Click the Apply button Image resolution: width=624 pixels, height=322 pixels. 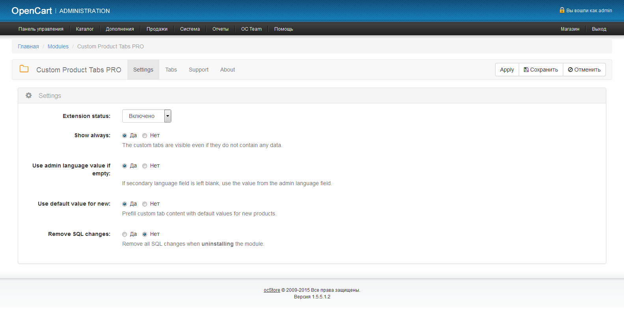coord(507,70)
